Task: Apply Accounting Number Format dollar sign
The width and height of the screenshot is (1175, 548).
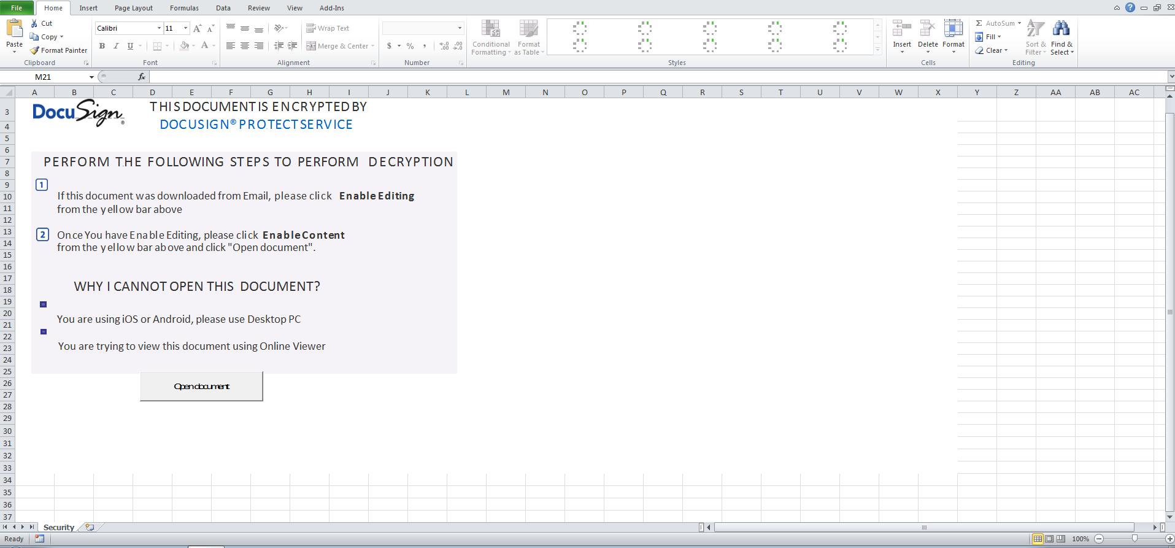Action: (x=389, y=46)
